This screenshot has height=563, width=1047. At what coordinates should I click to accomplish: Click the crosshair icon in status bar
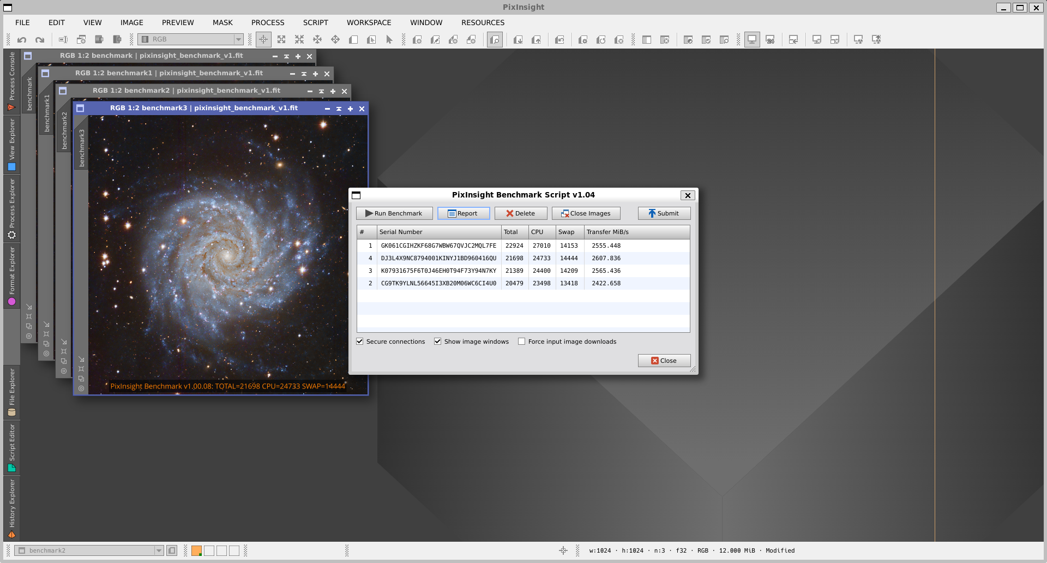563,550
